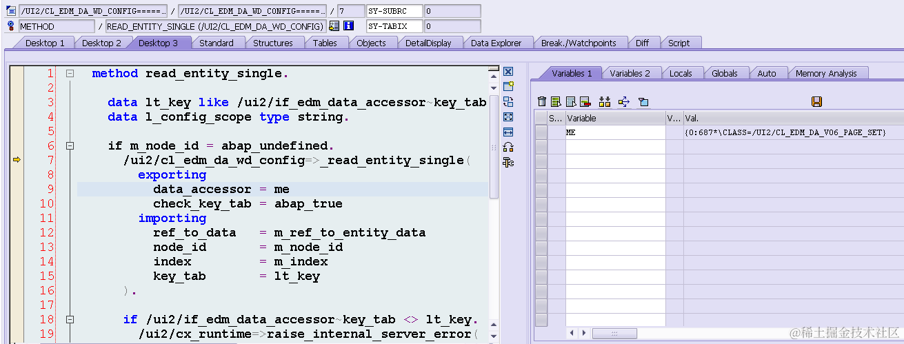Click the ME value CL_EDM_DA_V06_PAGE_SET cell
The image size is (904, 344).
(x=793, y=132)
